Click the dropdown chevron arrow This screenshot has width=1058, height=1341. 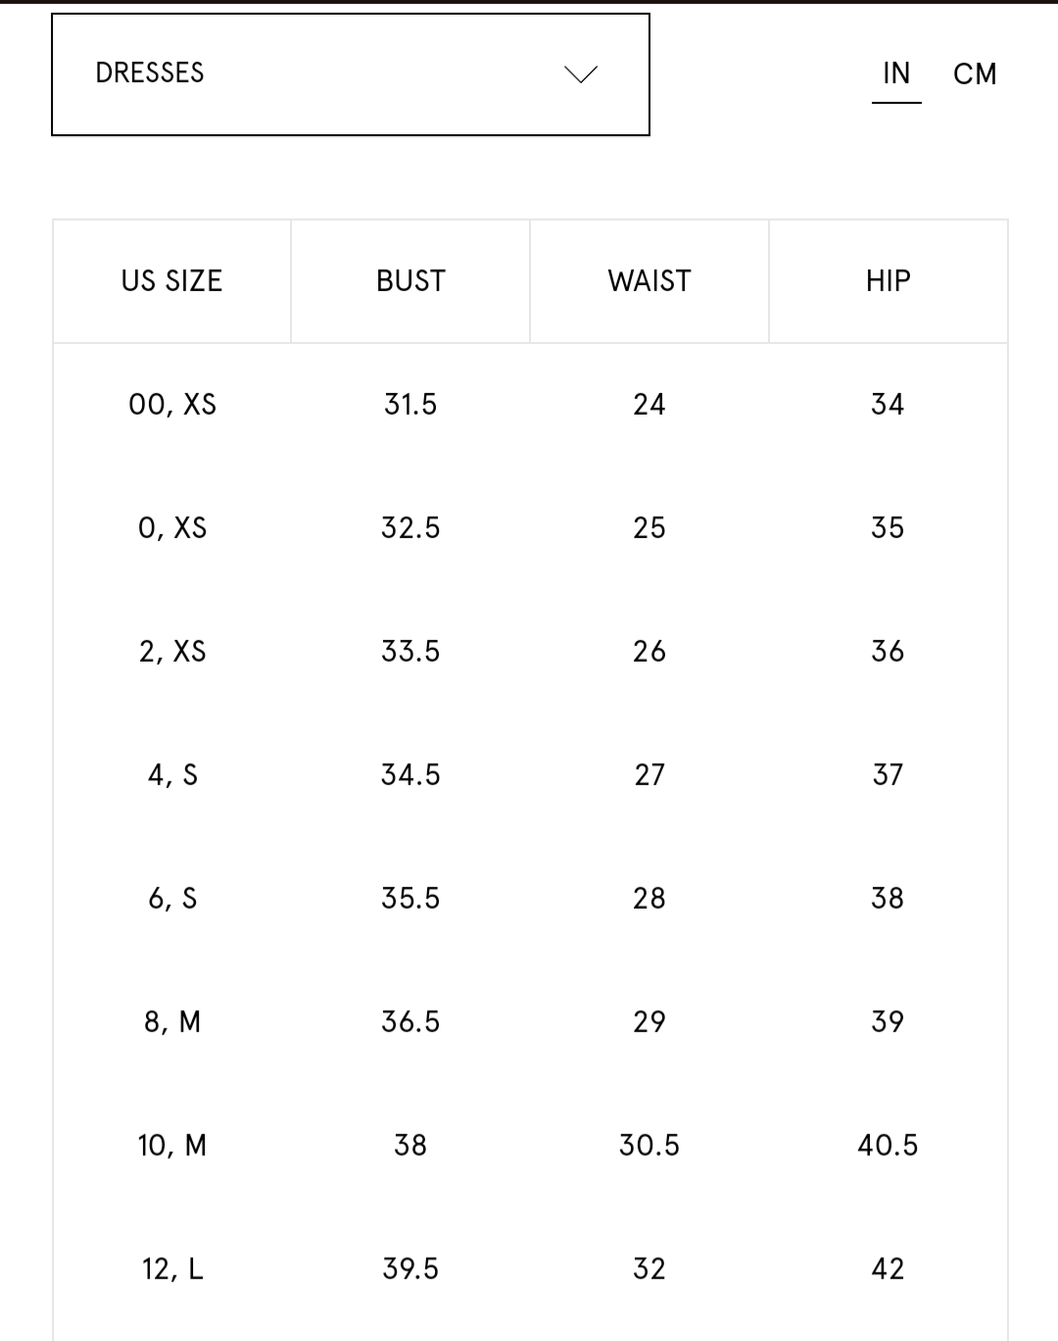[x=581, y=74]
